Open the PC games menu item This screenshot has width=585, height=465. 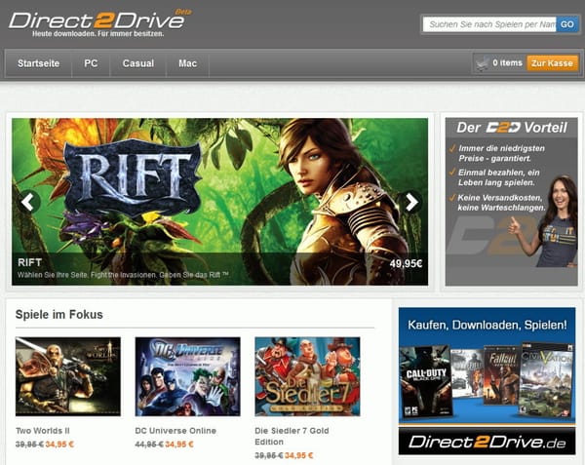[x=91, y=63]
